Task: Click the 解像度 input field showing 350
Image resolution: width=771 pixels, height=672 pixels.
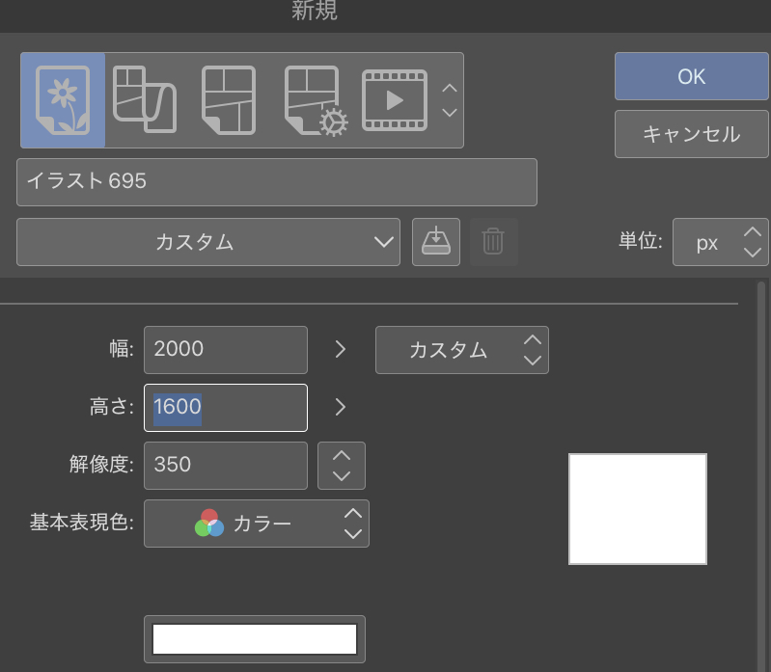Action: 225,466
